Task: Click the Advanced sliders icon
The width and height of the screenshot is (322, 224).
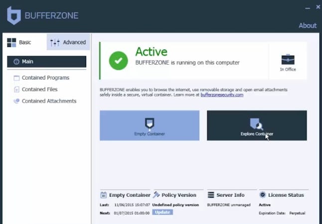Action: point(55,42)
